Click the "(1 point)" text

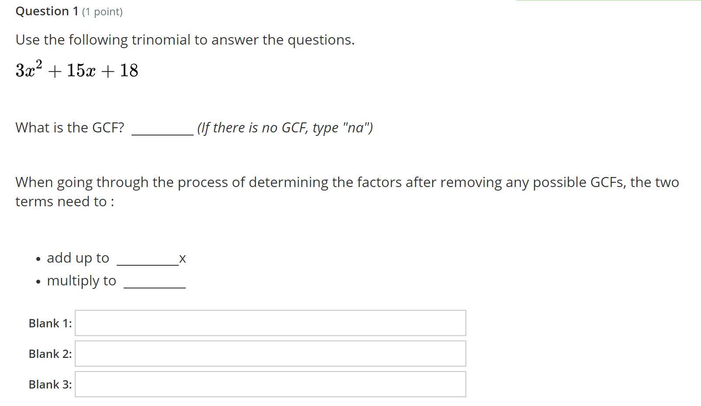102,12
